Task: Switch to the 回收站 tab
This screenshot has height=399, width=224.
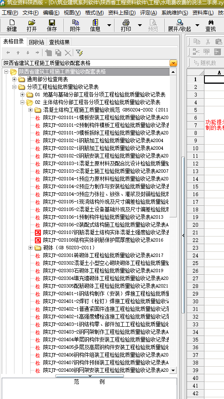Action: point(37,42)
